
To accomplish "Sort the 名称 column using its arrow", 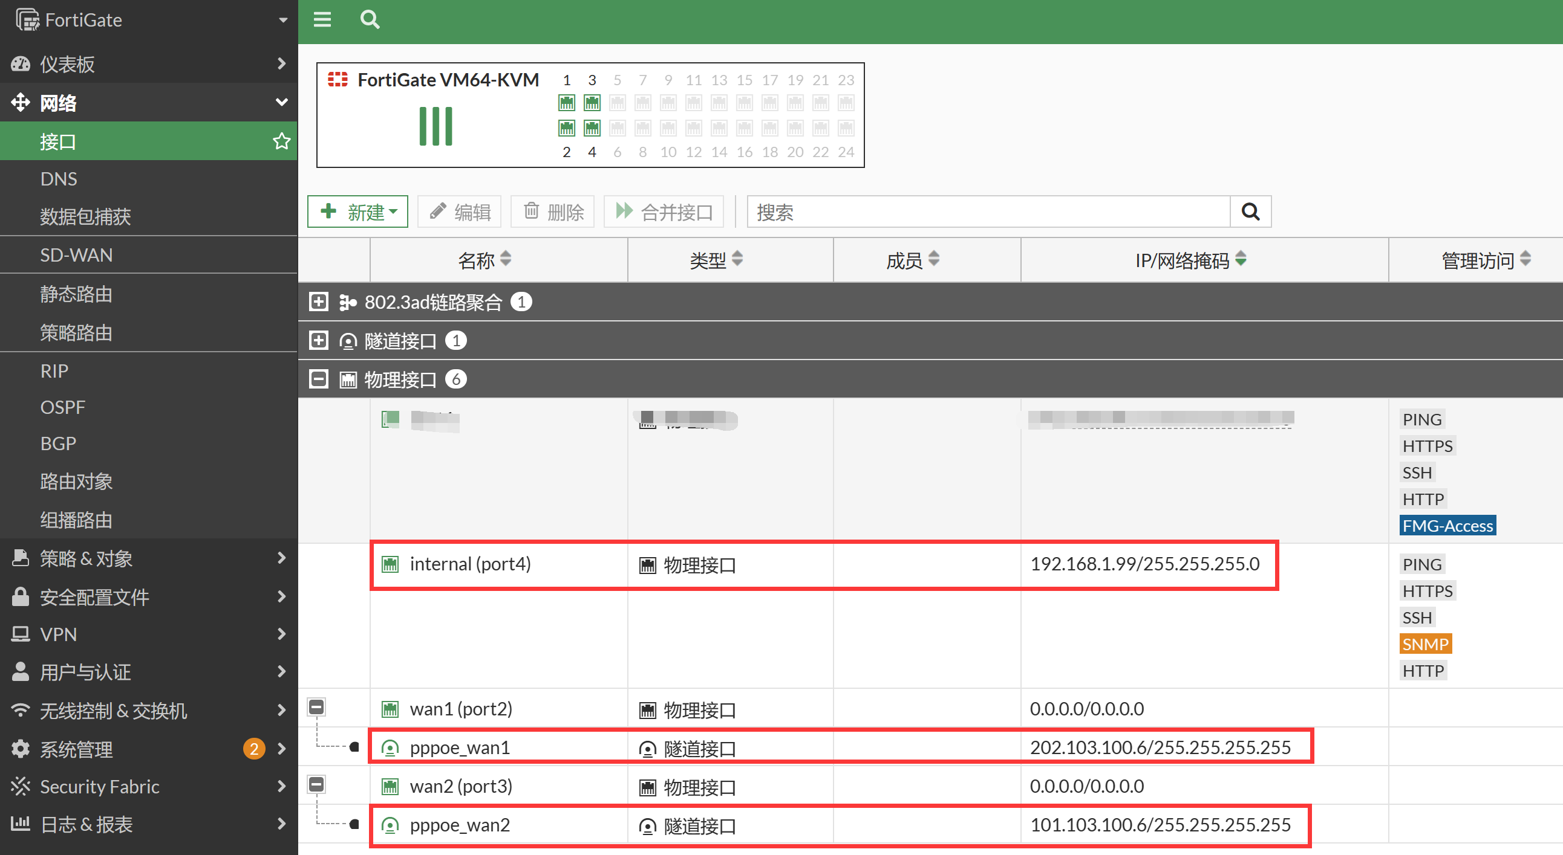I will coord(506,259).
